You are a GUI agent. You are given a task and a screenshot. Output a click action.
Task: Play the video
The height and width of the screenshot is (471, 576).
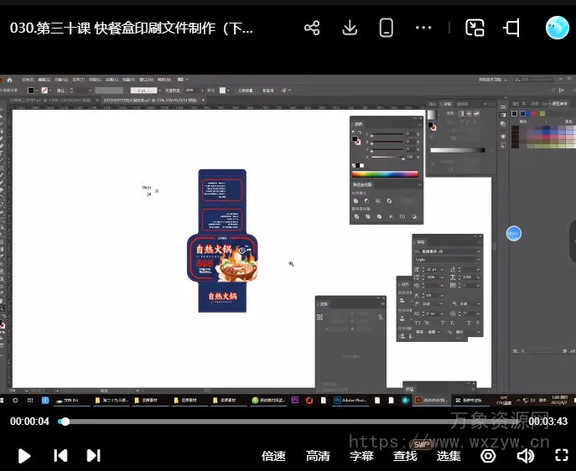coord(24,456)
